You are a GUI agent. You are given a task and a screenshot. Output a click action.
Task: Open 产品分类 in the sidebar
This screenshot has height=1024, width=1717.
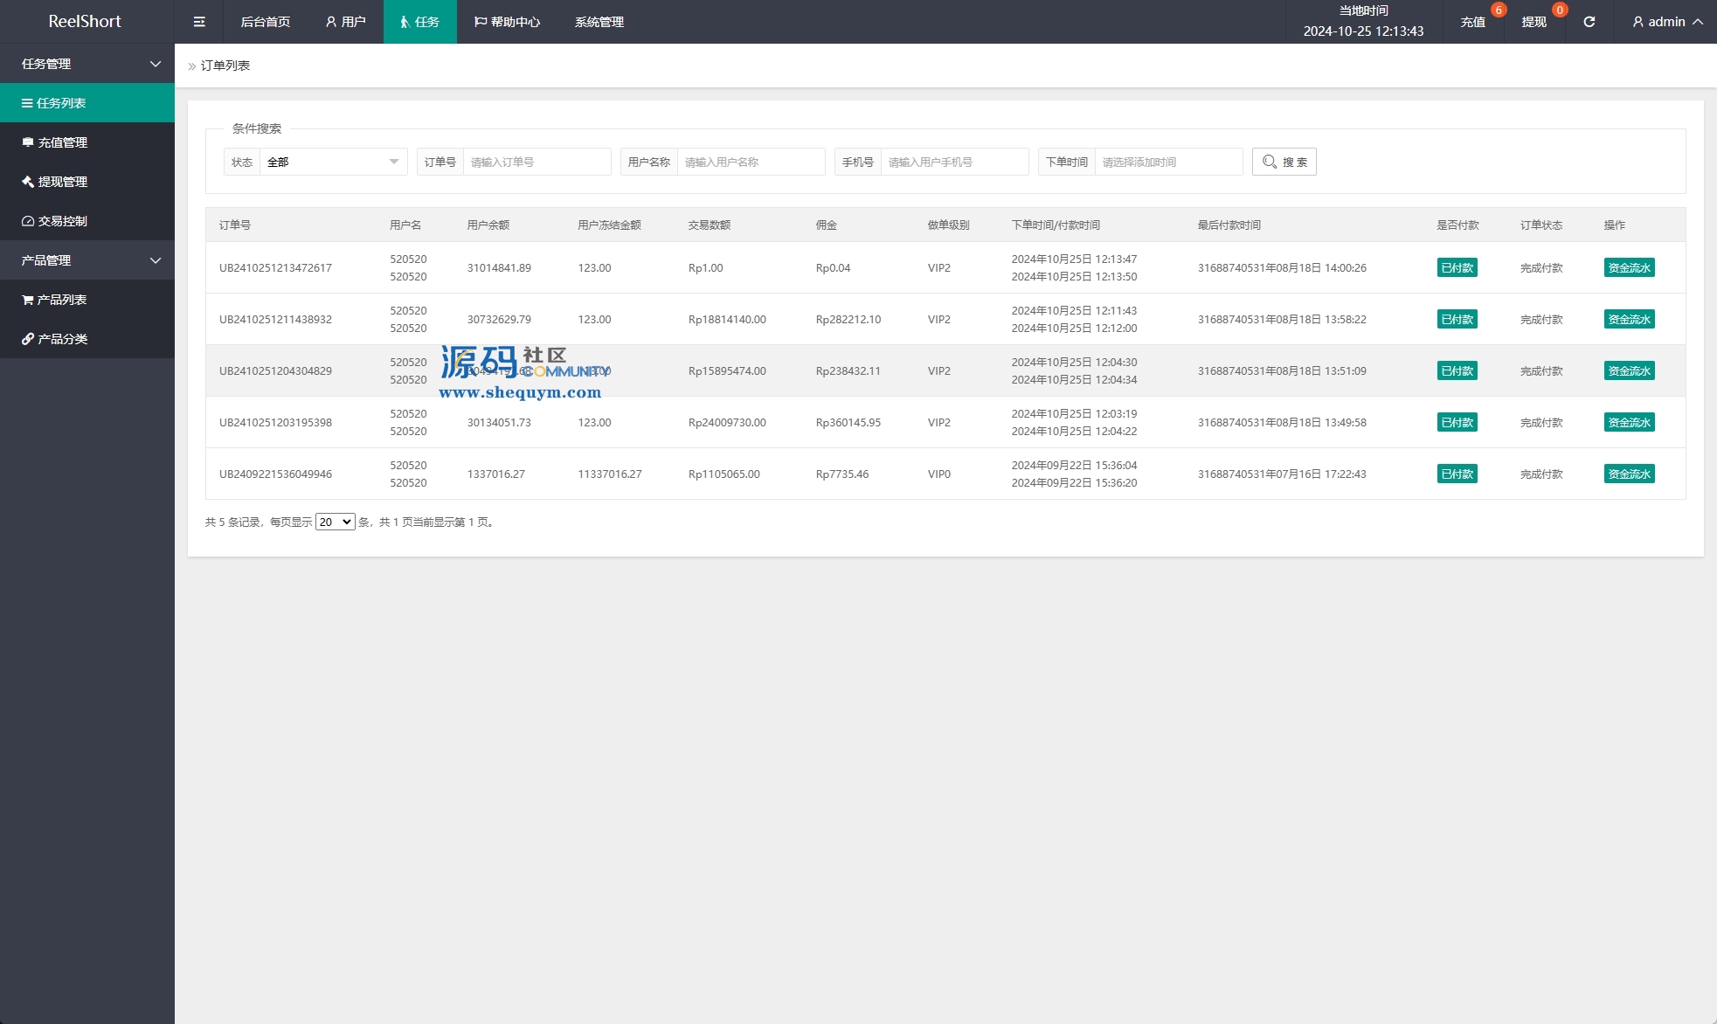[x=62, y=339]
